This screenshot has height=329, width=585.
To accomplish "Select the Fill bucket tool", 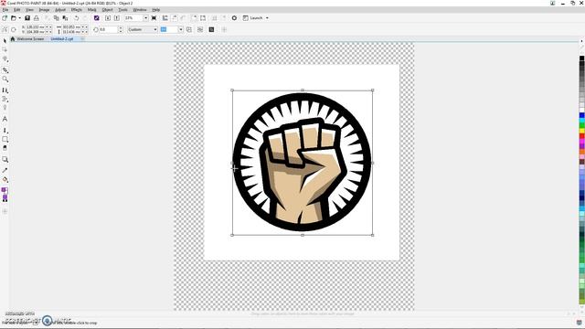I will 5,179.
